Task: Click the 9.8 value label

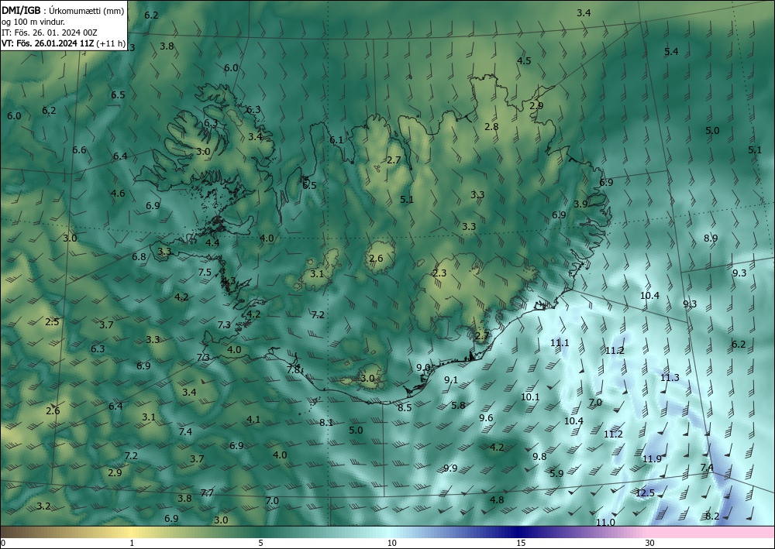Action: [x=539, y=456]
